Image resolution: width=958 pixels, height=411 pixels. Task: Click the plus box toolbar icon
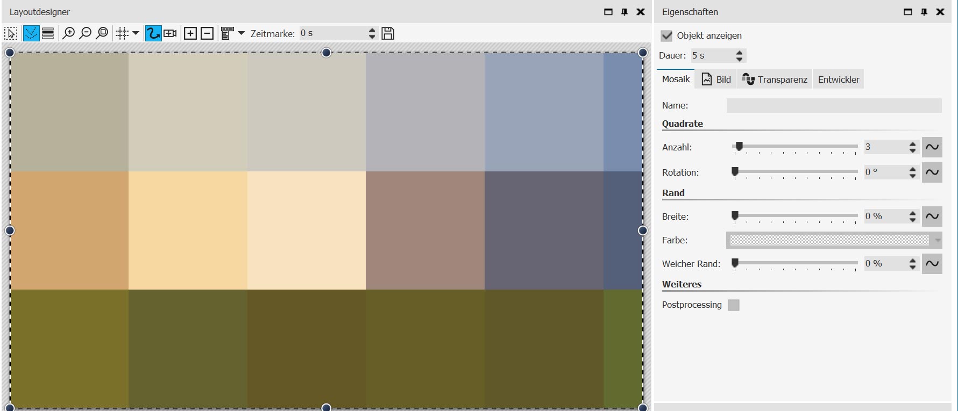[x=190, y=33]
